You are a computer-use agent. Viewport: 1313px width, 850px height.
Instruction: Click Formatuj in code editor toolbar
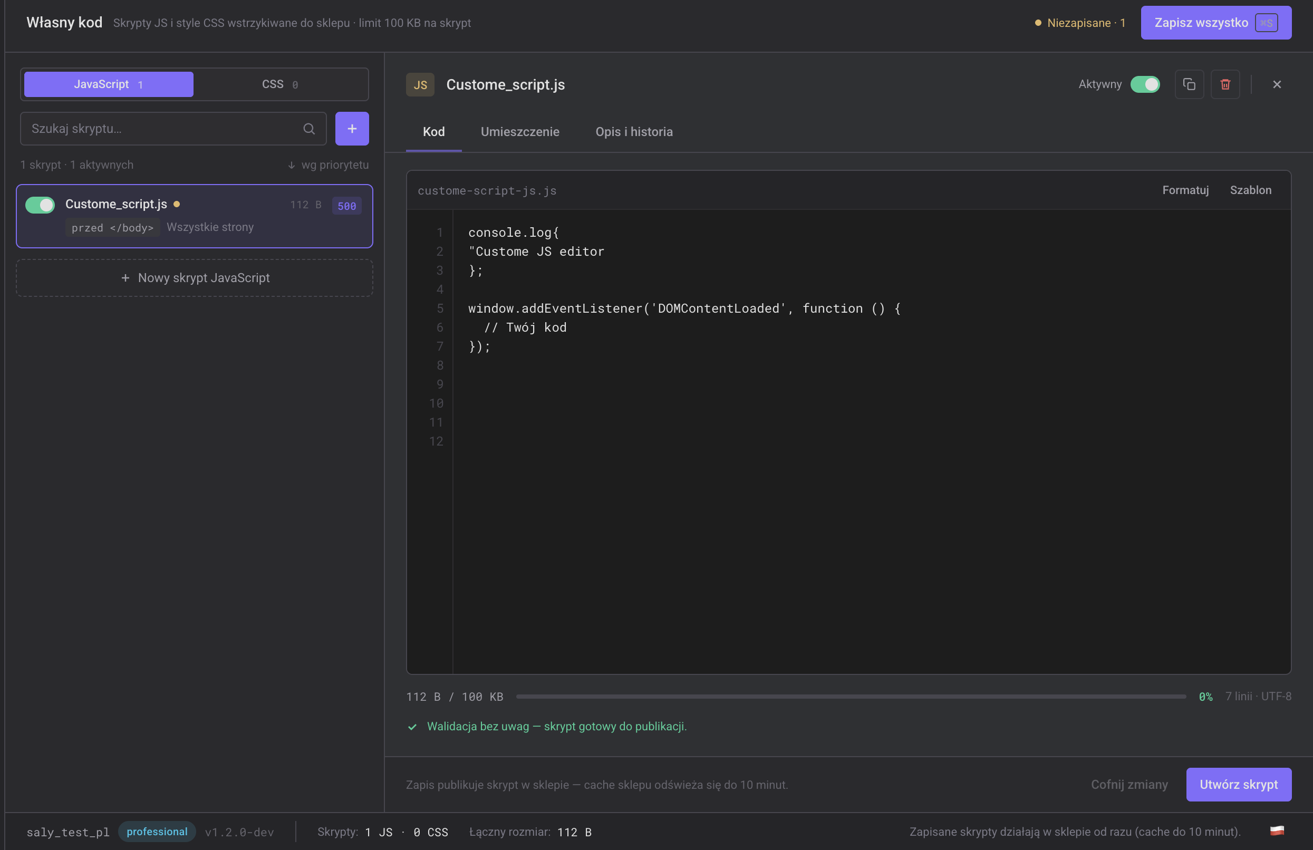pyautogui.click(x=1185, y=190)
